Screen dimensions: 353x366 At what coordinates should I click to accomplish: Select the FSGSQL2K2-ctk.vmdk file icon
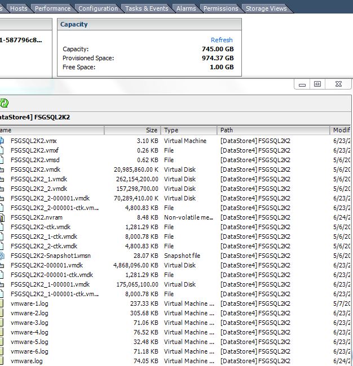click(x=2, y=227)
